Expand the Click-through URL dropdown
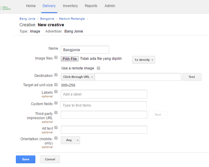Screen dimensions: 209x167 [x=78, y=77]
